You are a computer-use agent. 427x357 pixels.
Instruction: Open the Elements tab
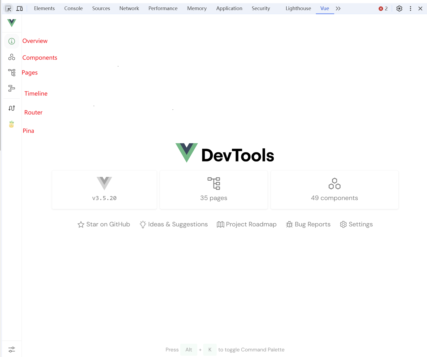[x=44, y=9]
